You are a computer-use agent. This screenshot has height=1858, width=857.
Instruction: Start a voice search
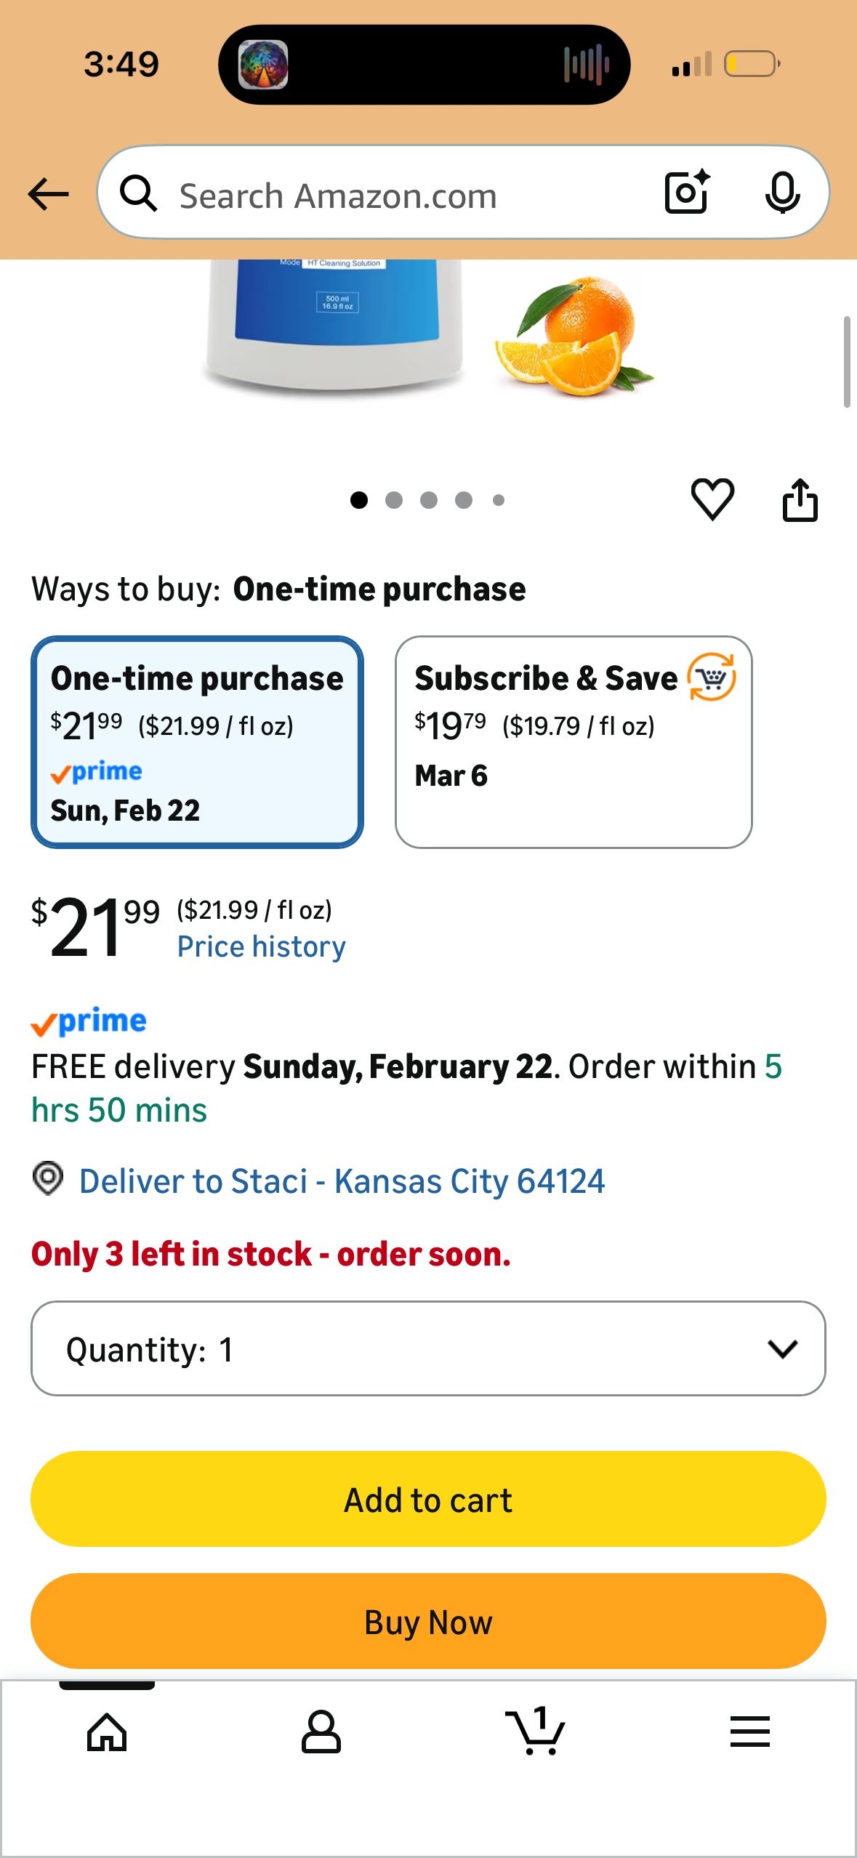tap(782, 193)
